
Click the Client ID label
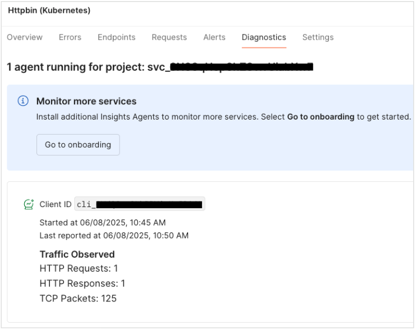pos(56,204)
